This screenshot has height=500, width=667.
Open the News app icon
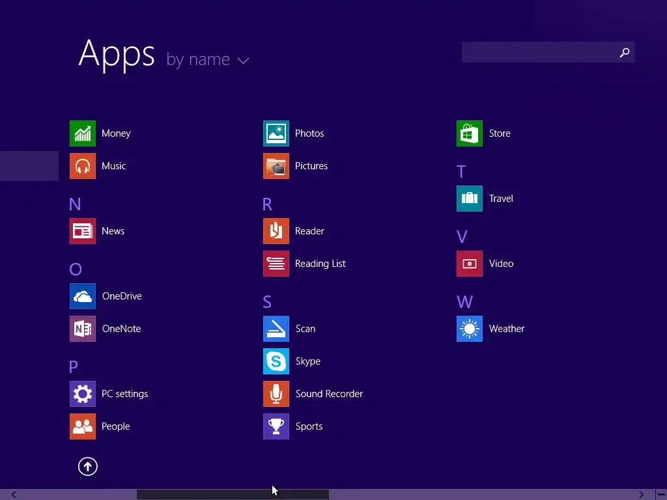83,231
